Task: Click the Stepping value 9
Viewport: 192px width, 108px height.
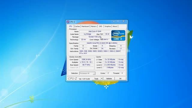Action: [121, 46]
